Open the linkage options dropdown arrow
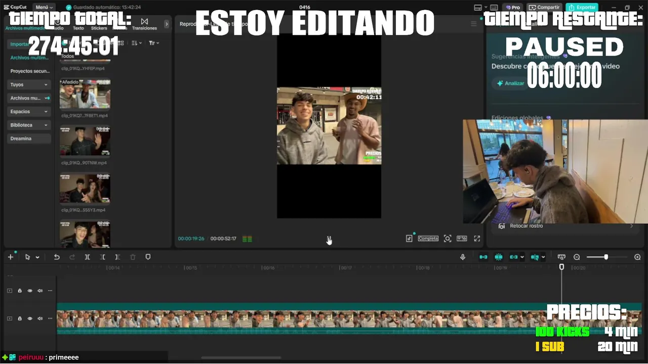648x364 pixels. pyautogui.click(x=522, y=257)
